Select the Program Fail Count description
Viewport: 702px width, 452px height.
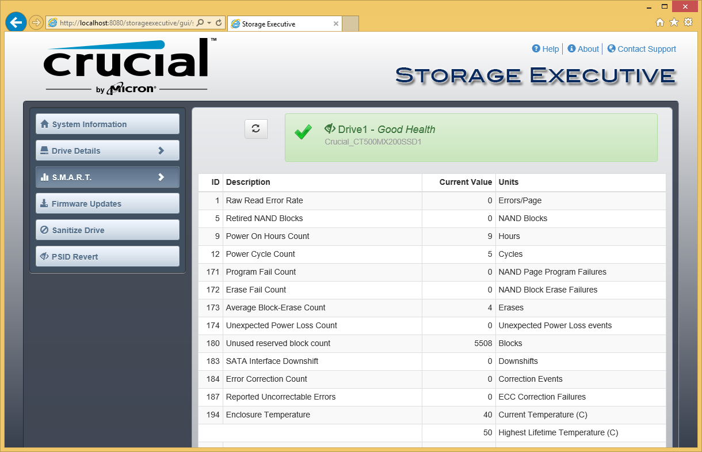coord(261,272)
